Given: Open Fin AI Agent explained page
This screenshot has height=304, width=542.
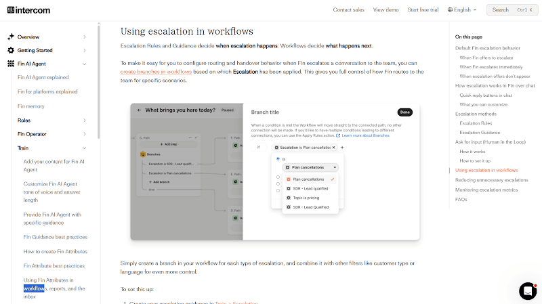Looking at the screenshot, I should coord(43,77).
